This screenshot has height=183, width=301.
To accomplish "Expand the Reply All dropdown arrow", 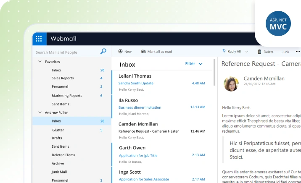I will click(x=247, y=52).
